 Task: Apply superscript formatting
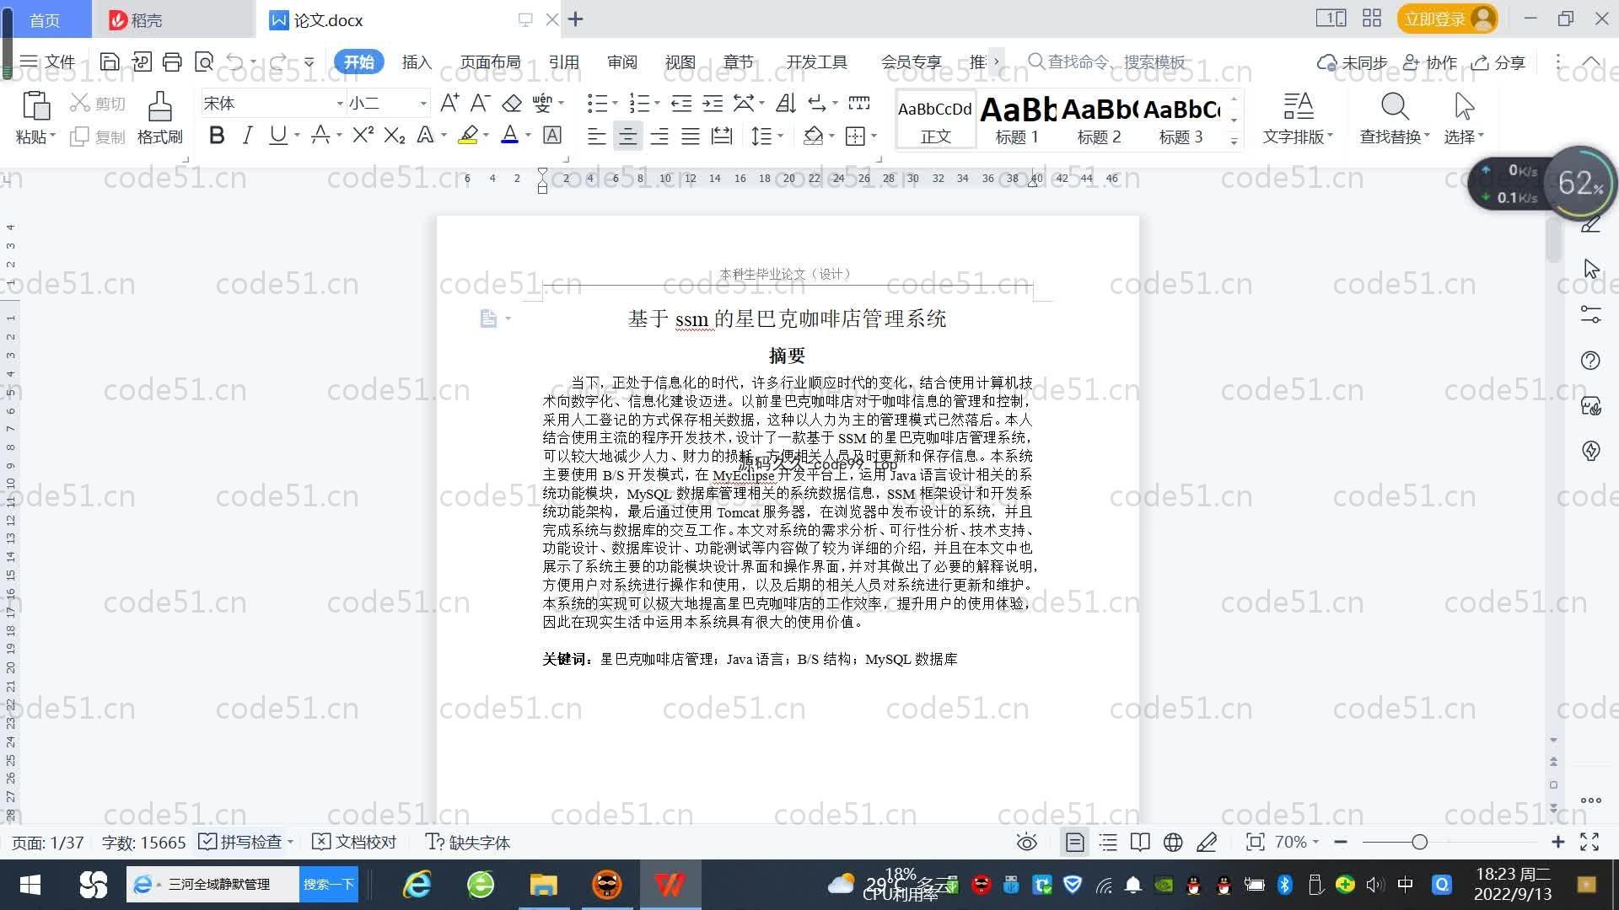coord(363,135)
